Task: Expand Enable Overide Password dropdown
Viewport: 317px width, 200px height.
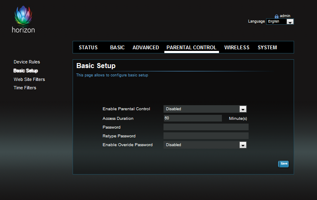Action: [205, 145]
